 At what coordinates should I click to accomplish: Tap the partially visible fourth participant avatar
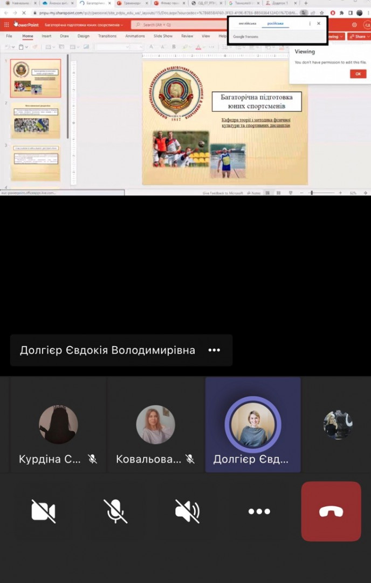338,425
